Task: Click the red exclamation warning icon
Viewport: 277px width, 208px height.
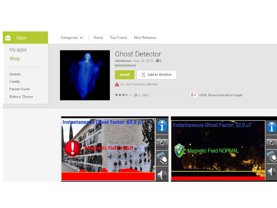Action: click(72, 148)
